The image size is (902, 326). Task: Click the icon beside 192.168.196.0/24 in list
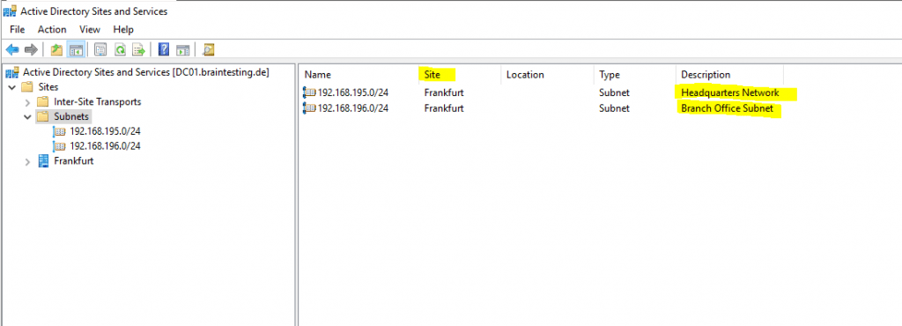pyautogui.click(x=309, y=107)
